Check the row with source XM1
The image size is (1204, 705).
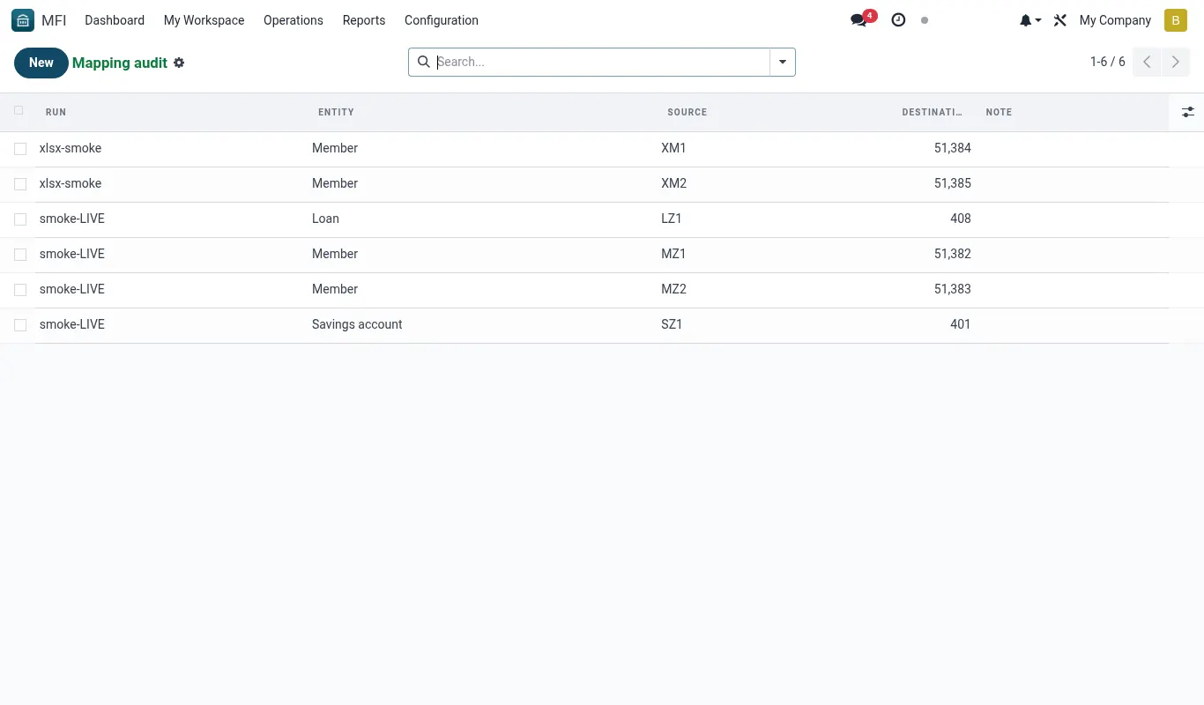click(x=20, y=149)
